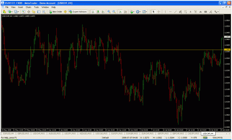The height and width of the screenshot is (140, 232).
Task: Select the active USDCHF,H4 chart tab
Action: pos(208,133)
